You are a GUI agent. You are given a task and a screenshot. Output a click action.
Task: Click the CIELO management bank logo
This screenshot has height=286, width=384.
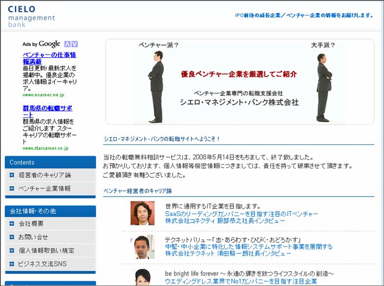pos(31,16)
